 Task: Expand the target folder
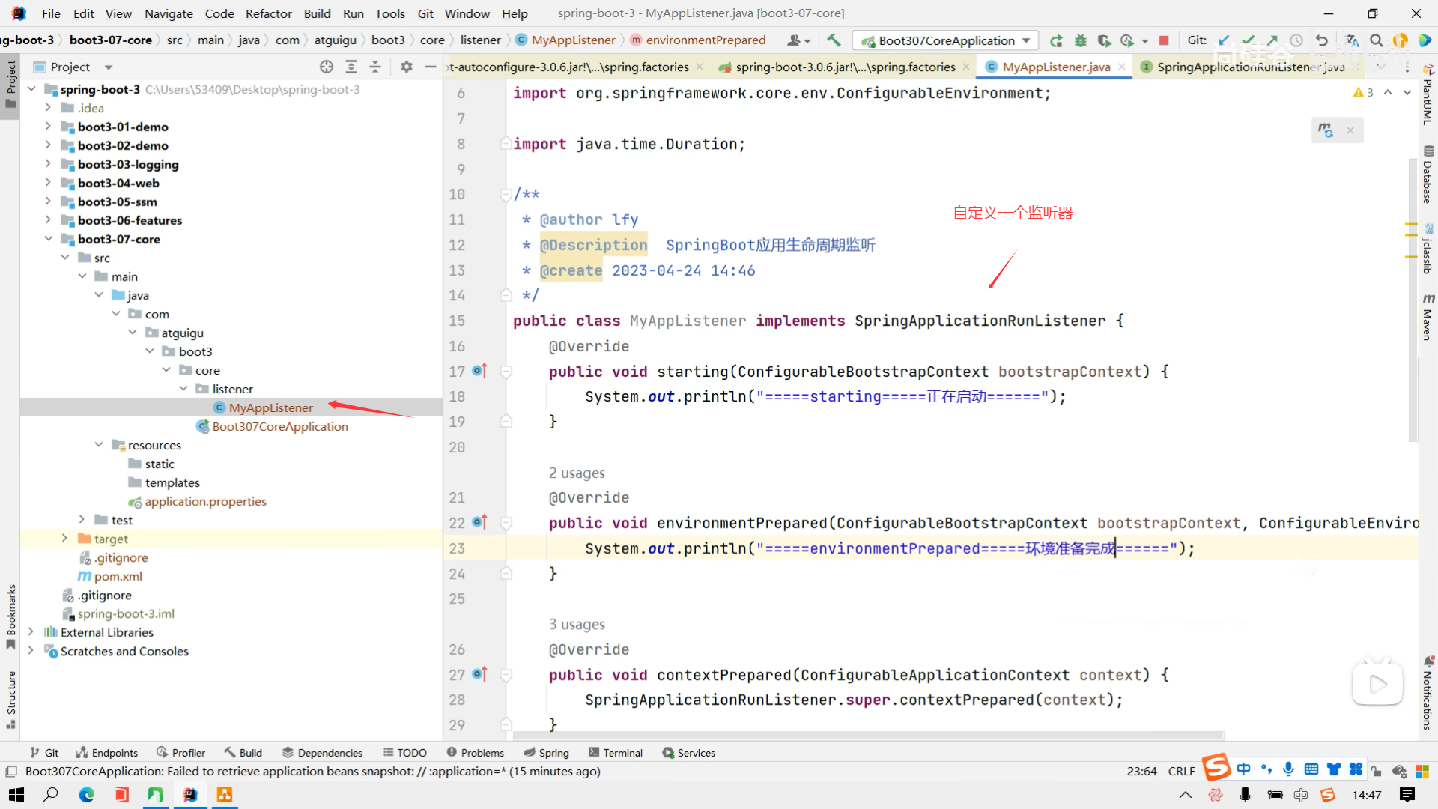pyautogui.click(x=64, y=538)
